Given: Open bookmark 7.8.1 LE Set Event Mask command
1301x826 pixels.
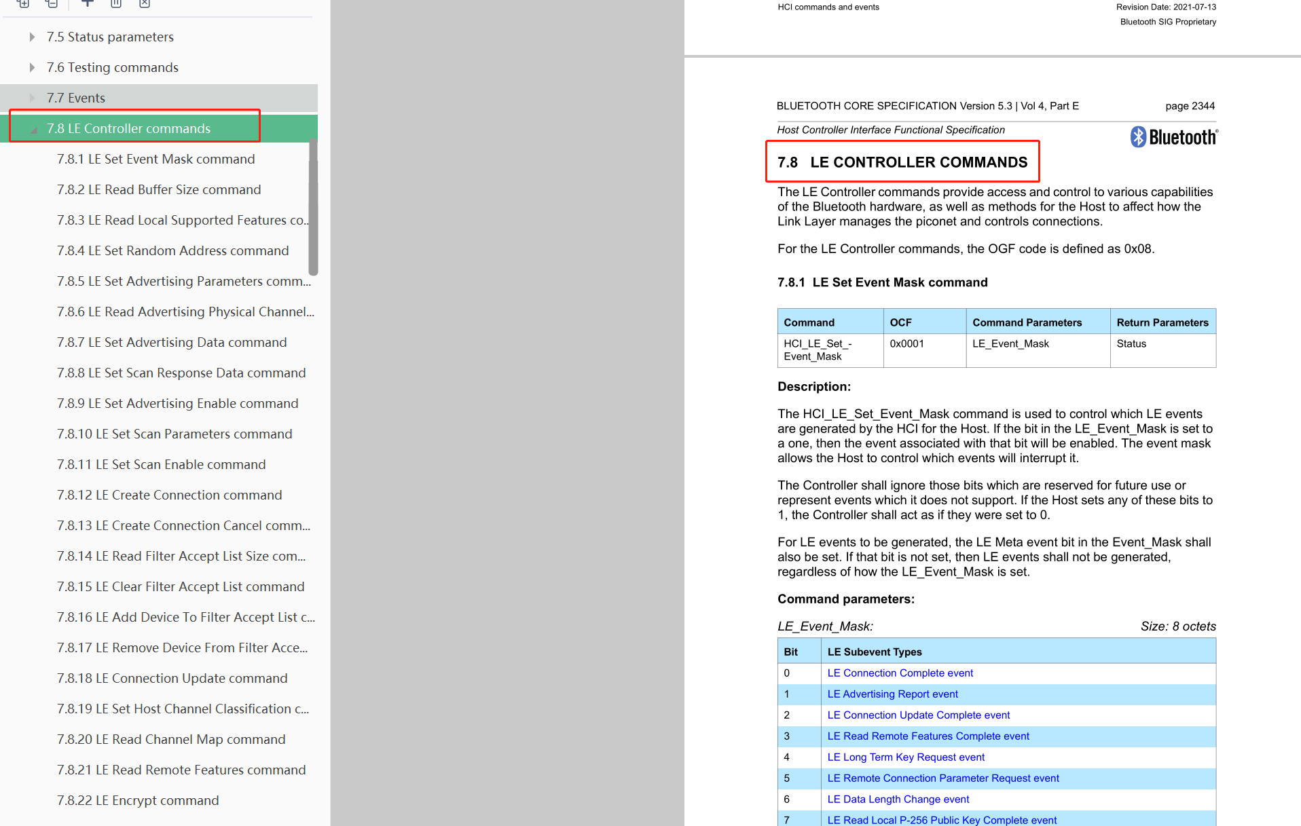Looking at the screenshot, I should 155,159.
